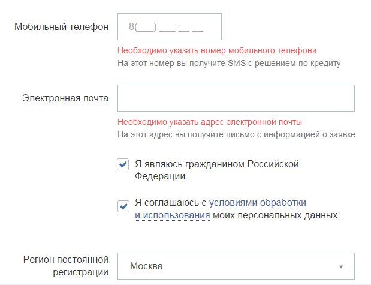Follow the "и использования" link text
This screenshot has height=285, width=371.
(x=173, y=215)
